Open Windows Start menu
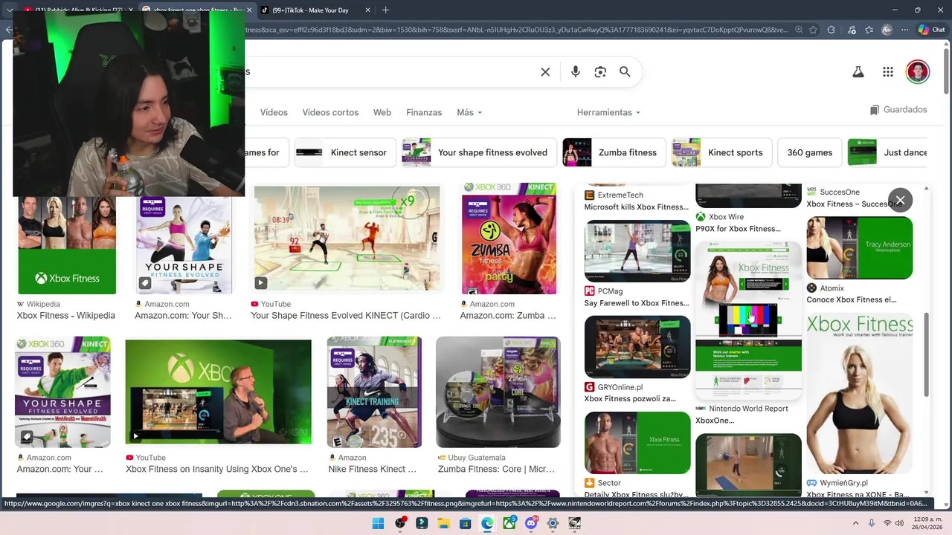952x535 pixels. [378, 523]
